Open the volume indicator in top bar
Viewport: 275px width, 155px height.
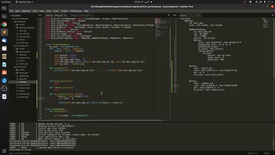point(261,2)
